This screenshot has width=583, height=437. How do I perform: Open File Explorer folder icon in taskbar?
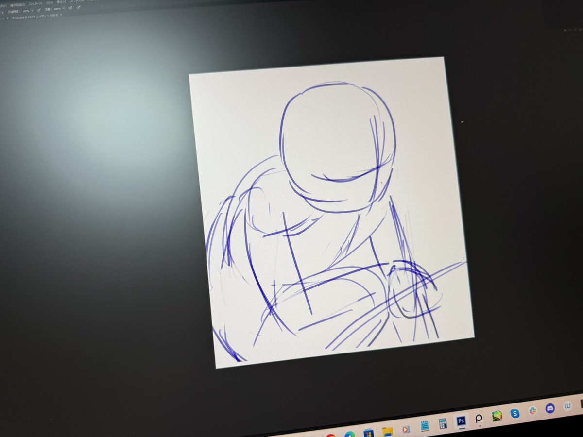[387, 432]
